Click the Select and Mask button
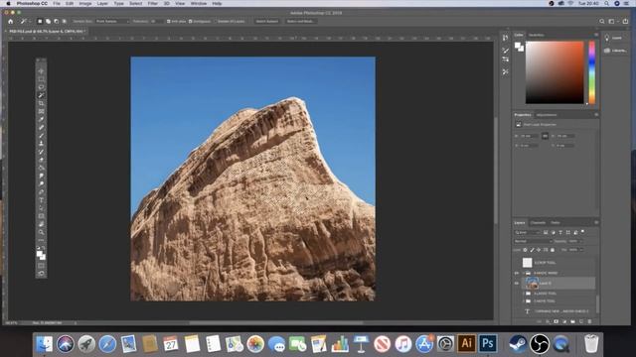Viewport: 636px width, 357px height. 300,21
